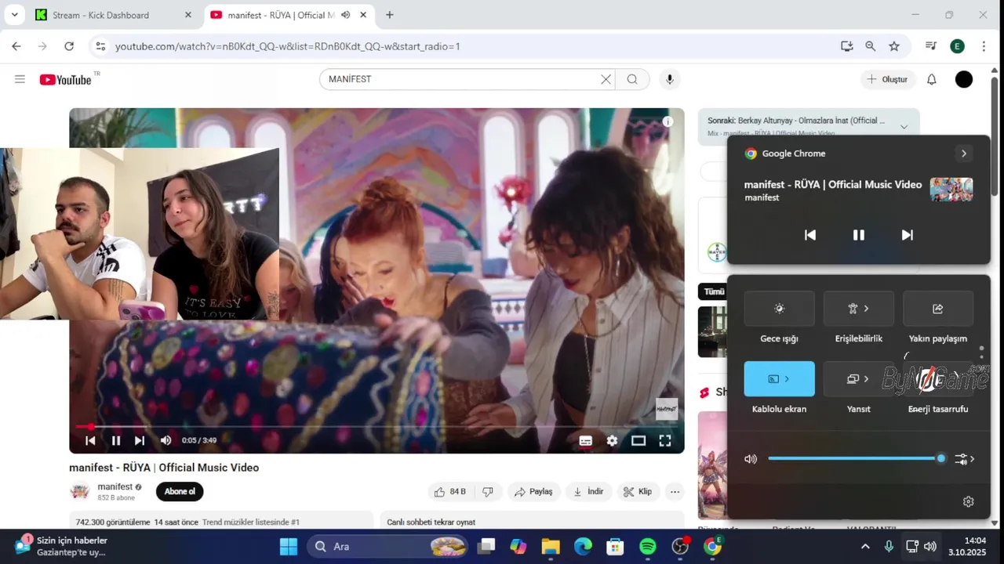Open a new Chrome tab
The height and width of the screenshot is (564, 1004).
click(389, 15)
